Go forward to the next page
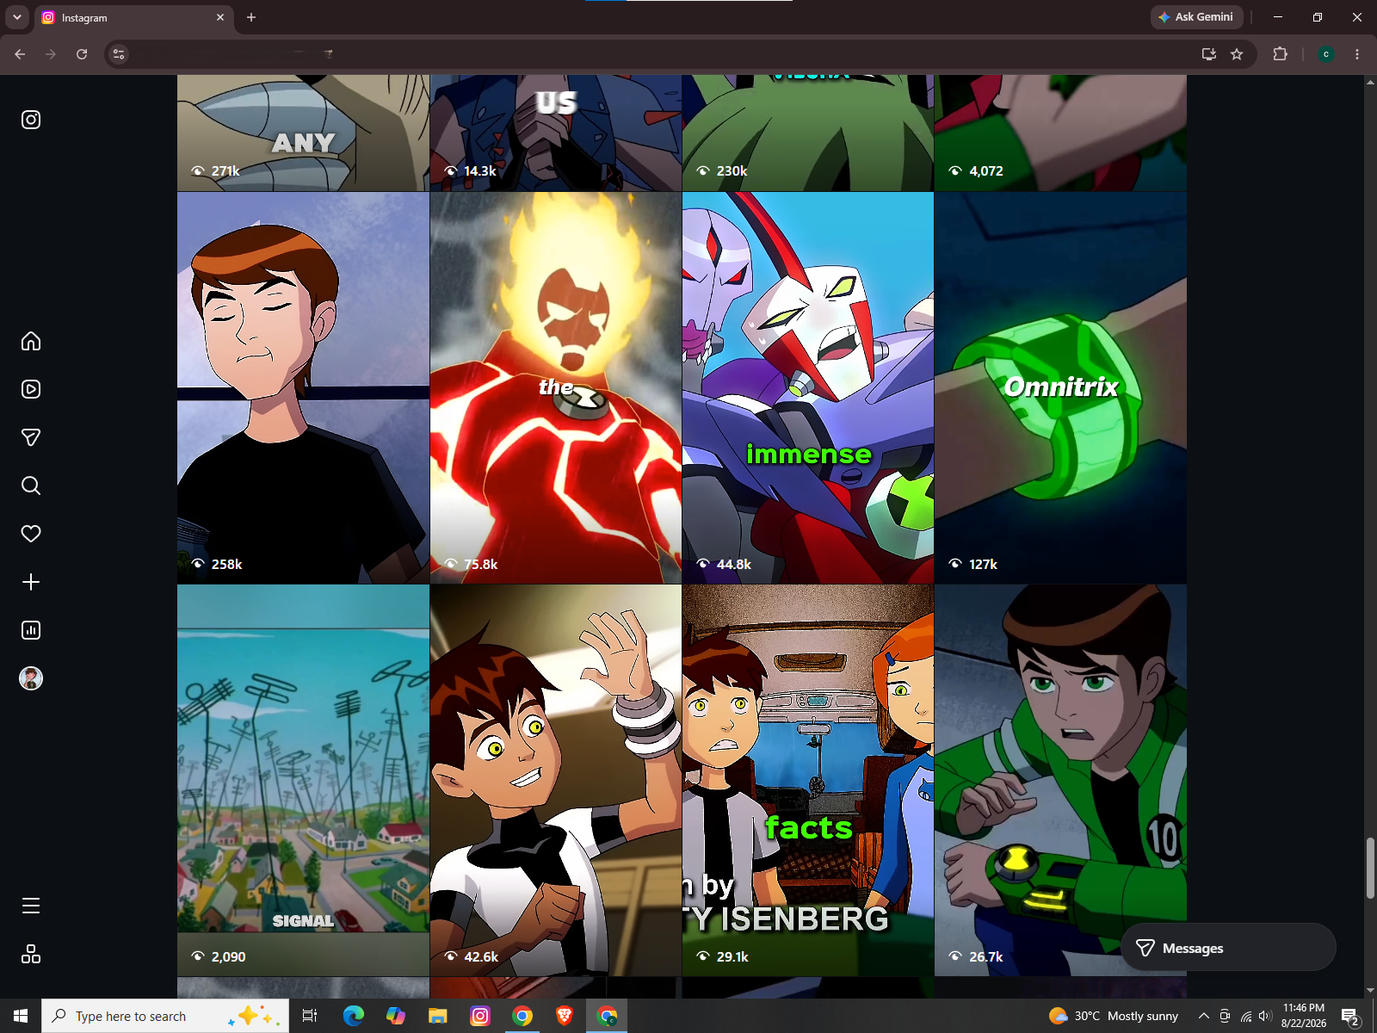 point(51,54)
